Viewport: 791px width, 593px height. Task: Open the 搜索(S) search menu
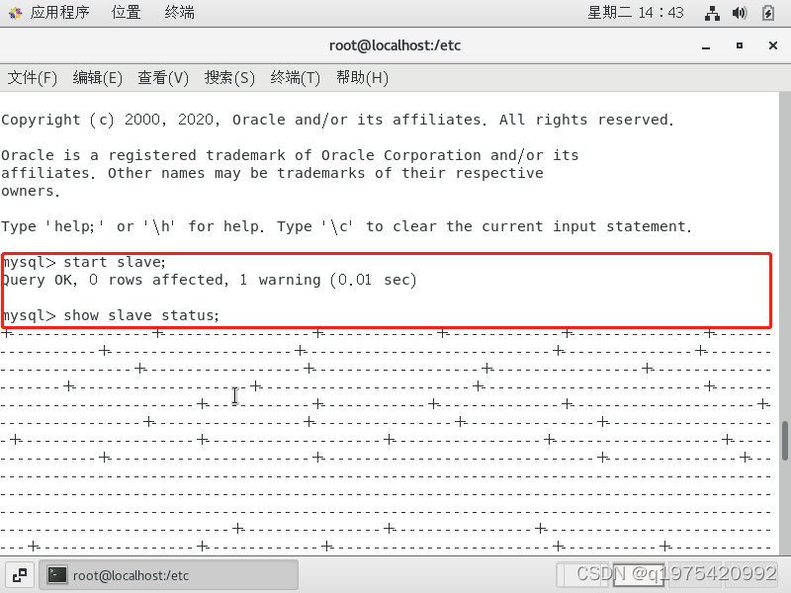click(229, 78)
